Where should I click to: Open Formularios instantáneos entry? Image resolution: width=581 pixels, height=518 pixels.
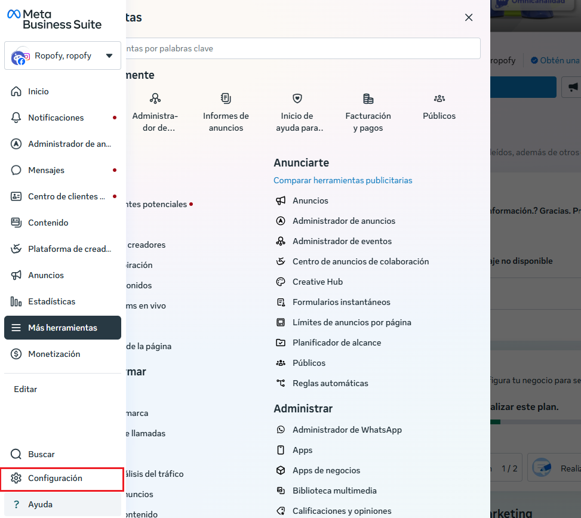point(333,302)
